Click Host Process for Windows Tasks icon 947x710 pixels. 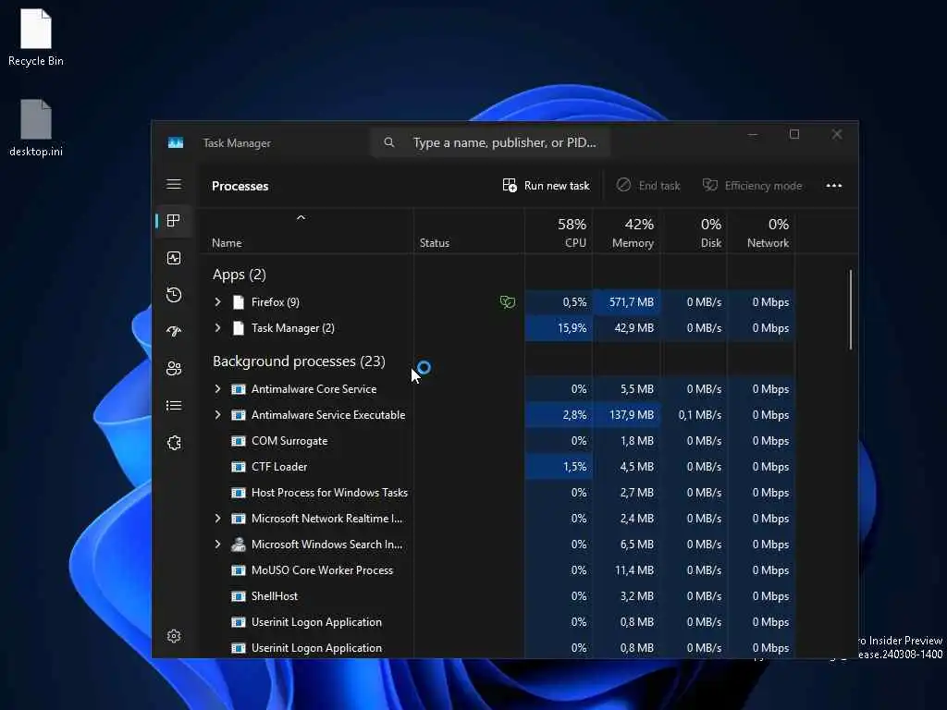pyautogui.click(x=239, y=493)
